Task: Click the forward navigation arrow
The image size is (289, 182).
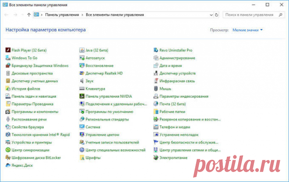Action: point(15,15)
